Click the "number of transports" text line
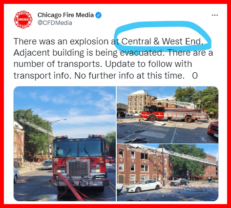The height and width of the screenshot is (208, 231). [58, 64]
